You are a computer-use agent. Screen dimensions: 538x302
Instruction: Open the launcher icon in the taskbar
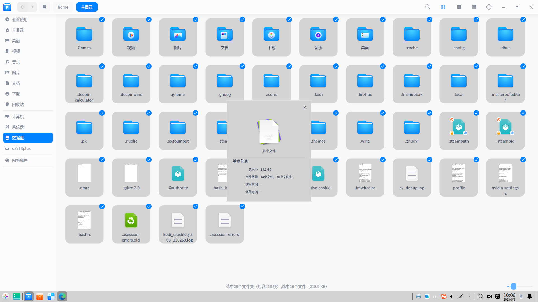(6, 296)
